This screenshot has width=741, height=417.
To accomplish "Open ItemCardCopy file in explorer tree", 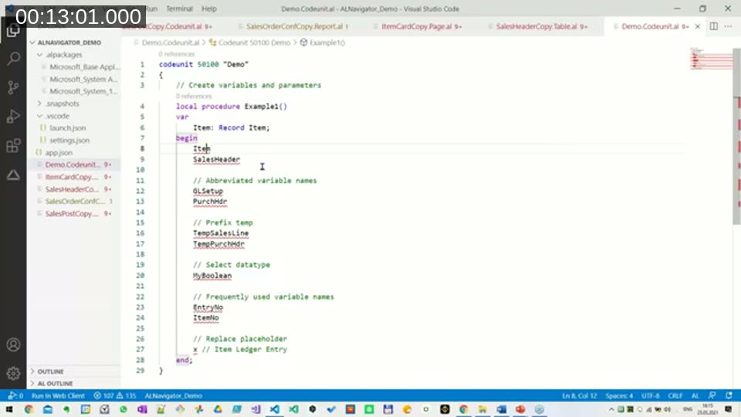I will (72, 177).
